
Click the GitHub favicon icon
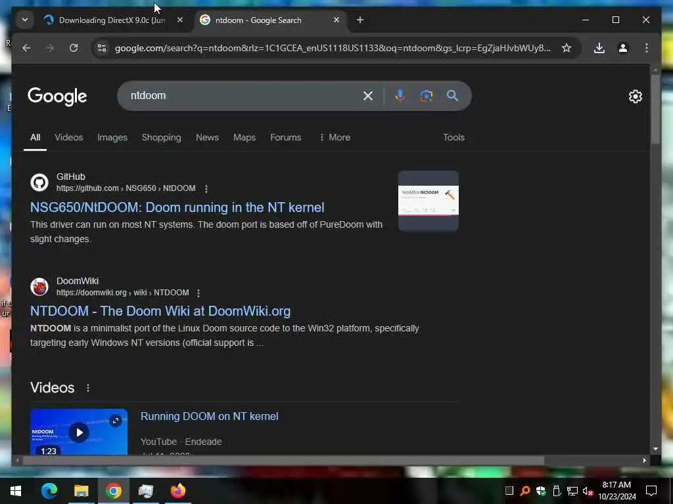(x=39, y=182)
